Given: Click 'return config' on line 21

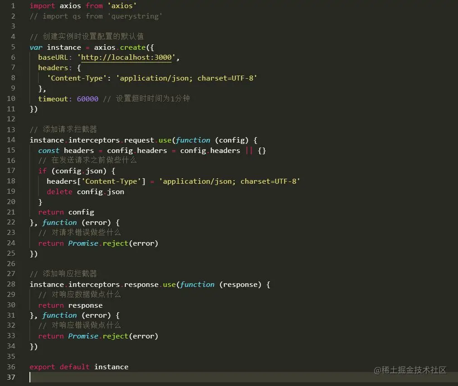Looking at the screenshot, I should pyautogui.click(x=66, y=212).
